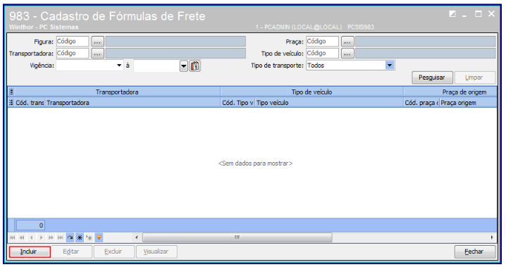Sort by Cód. Tipo v column header
506x267 pixels.
[237, 103]
